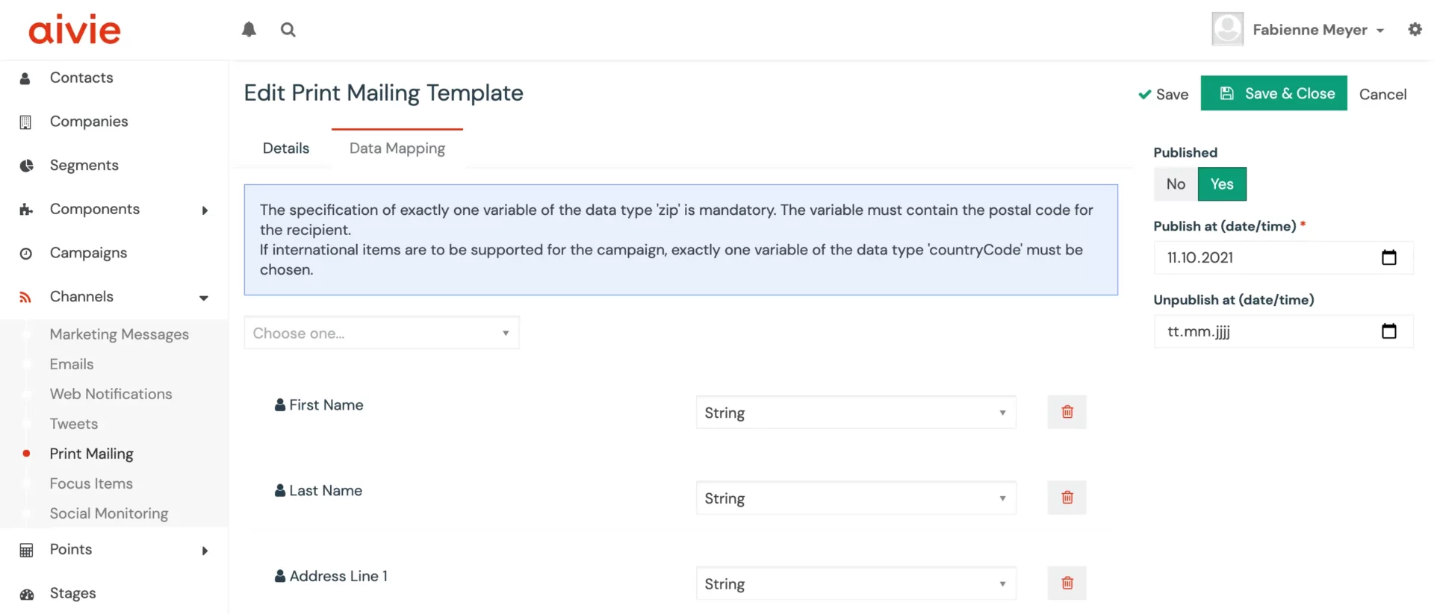Click the Components puzzle icon

pos(26,210)
